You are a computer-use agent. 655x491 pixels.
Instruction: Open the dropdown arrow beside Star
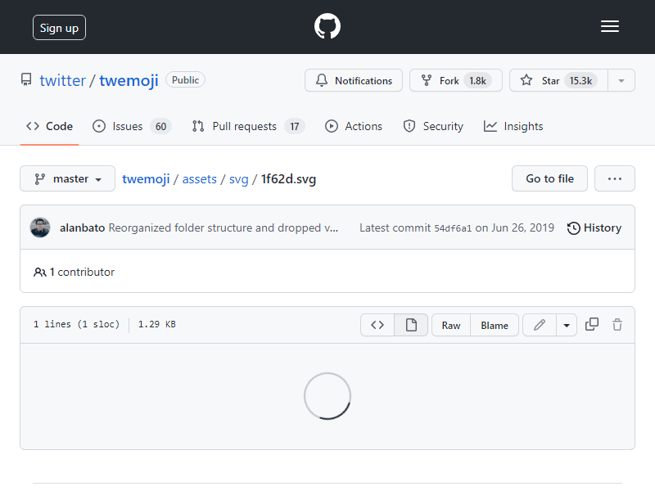(621, 80)
